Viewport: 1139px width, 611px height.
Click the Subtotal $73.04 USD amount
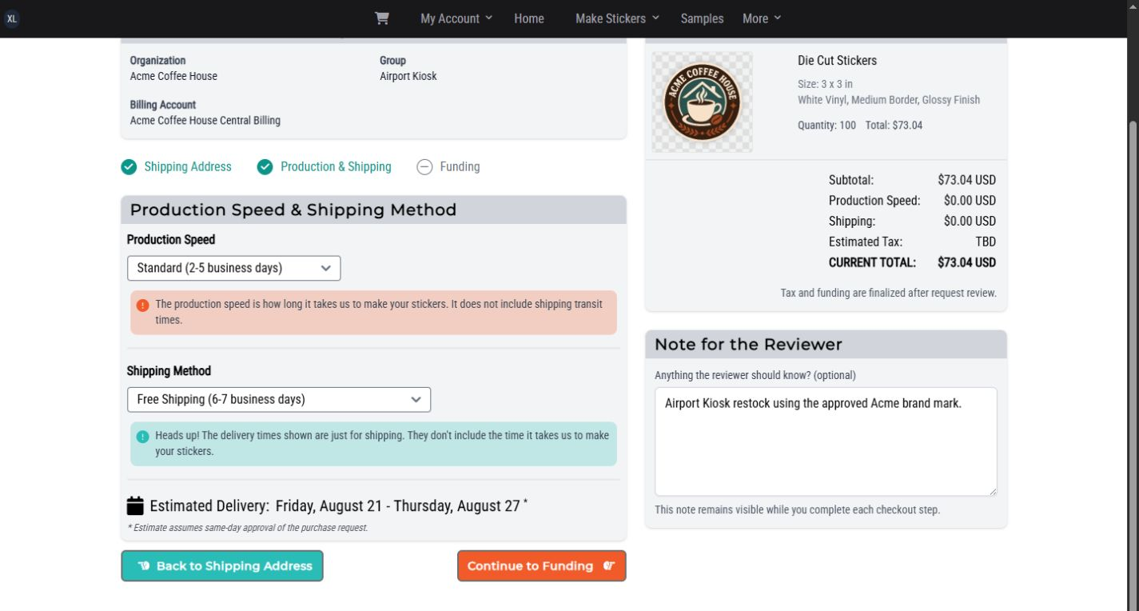[x=966, y=180]
